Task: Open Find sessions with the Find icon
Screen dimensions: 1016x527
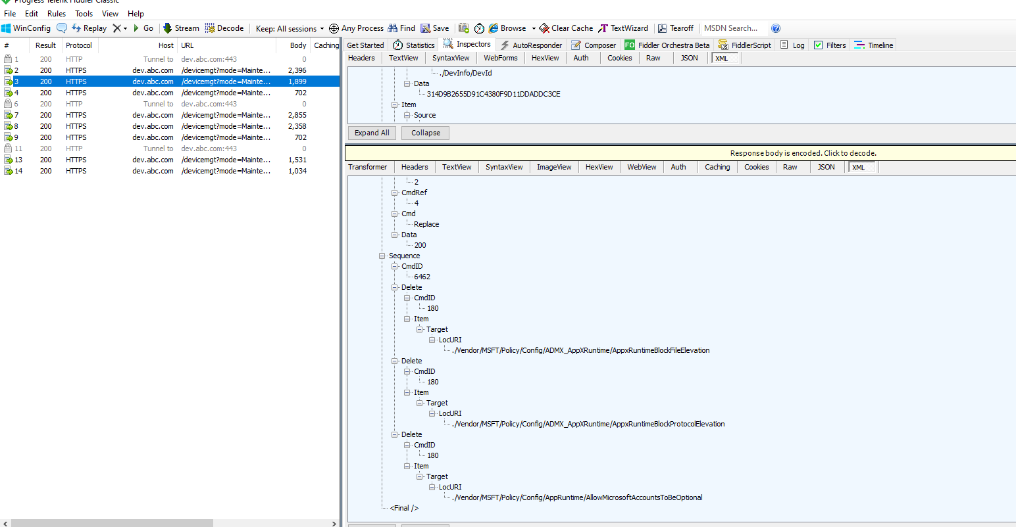Action: (x=401, y=28)
